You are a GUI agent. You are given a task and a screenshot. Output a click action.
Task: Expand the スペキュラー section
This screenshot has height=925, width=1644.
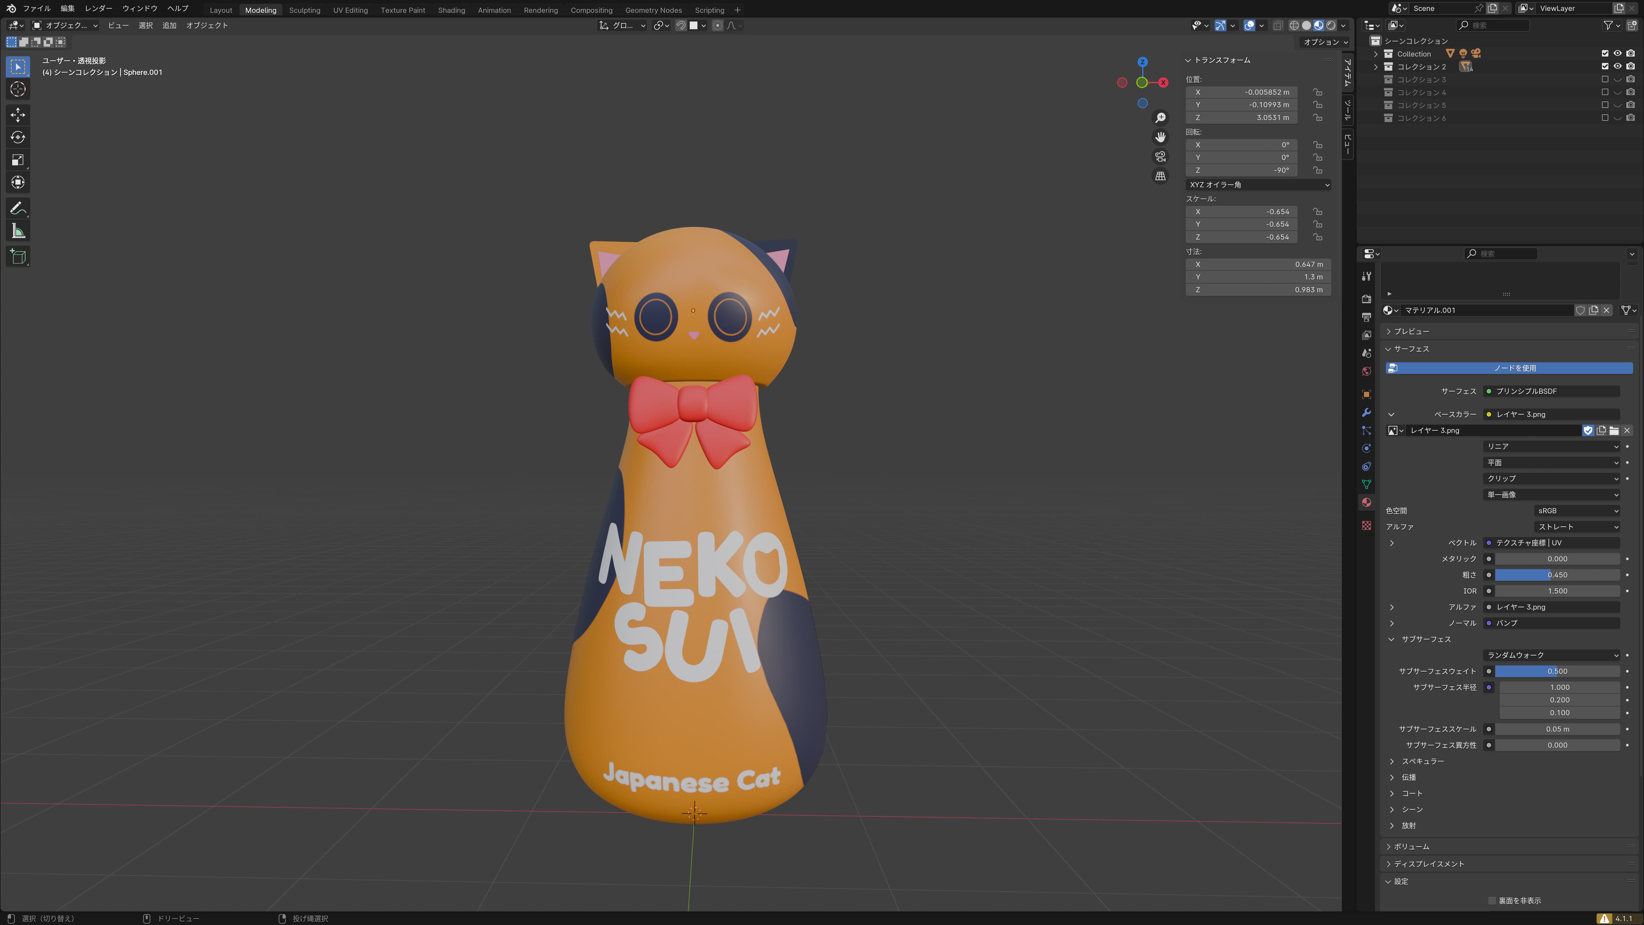(1422, 761)
